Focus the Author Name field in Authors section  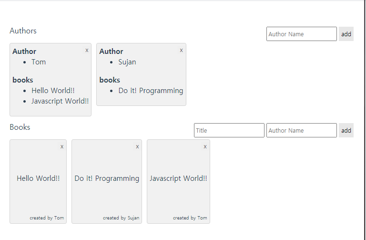(302, 34)
